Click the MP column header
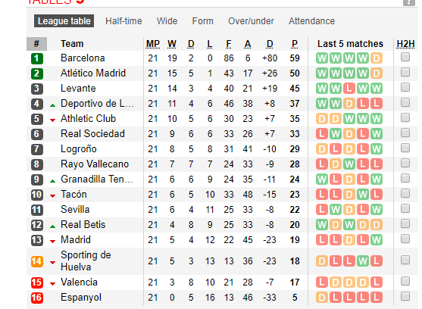 [153, 44]
